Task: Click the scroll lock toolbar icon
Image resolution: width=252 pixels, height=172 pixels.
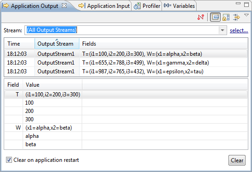Action: 226,17
